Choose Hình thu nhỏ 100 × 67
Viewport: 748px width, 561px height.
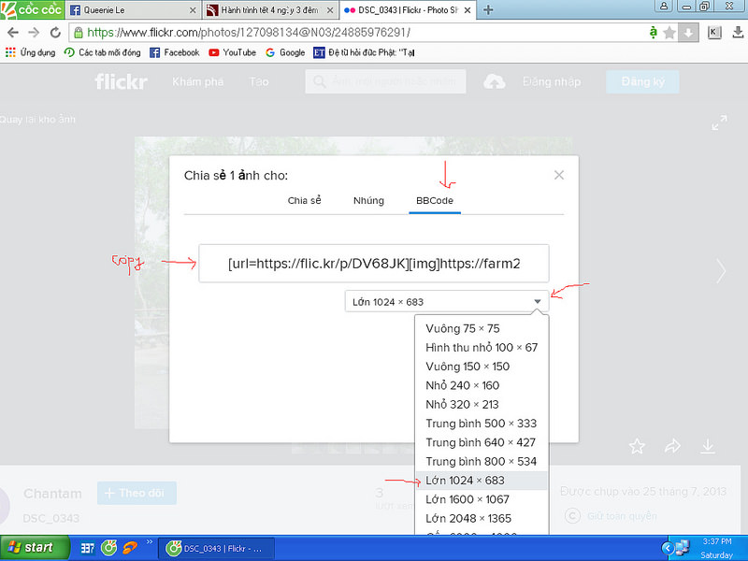click(x=482, y=347)
